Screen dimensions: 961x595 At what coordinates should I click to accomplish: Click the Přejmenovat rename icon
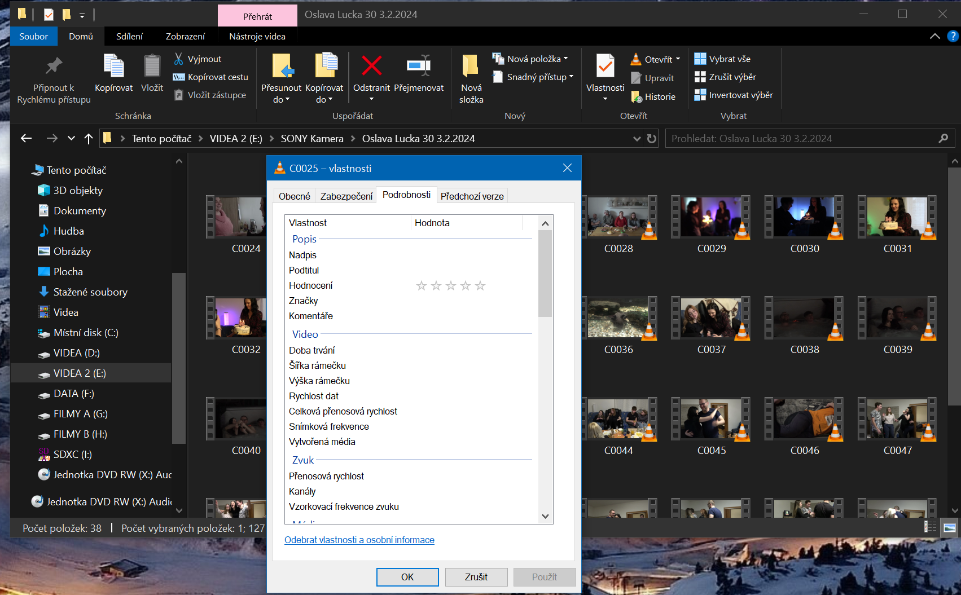click(x=419, y=67)
